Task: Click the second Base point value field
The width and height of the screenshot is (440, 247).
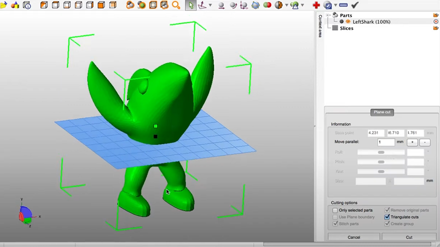Action: (395, 133)
